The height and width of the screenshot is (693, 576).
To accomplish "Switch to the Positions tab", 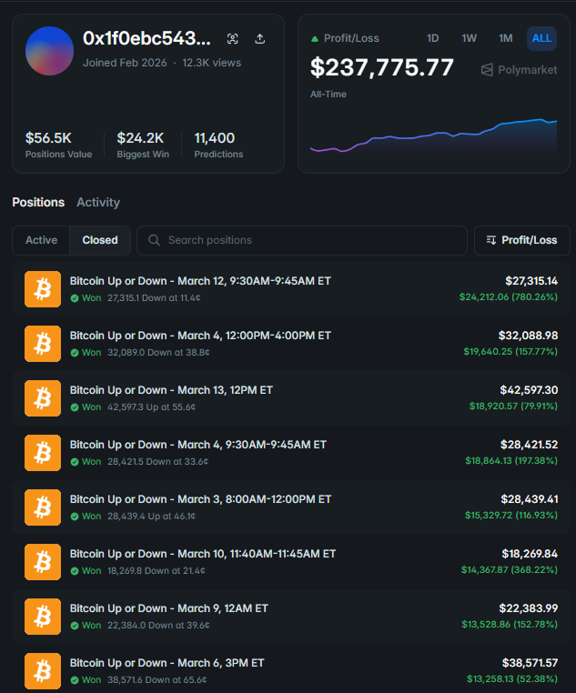I will [38, 203].
